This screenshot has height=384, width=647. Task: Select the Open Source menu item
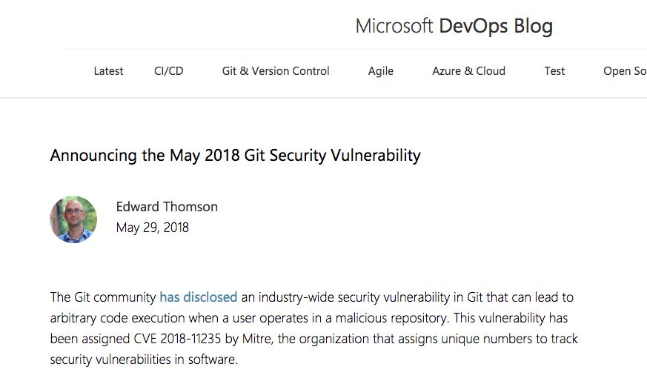click(625, 71)
